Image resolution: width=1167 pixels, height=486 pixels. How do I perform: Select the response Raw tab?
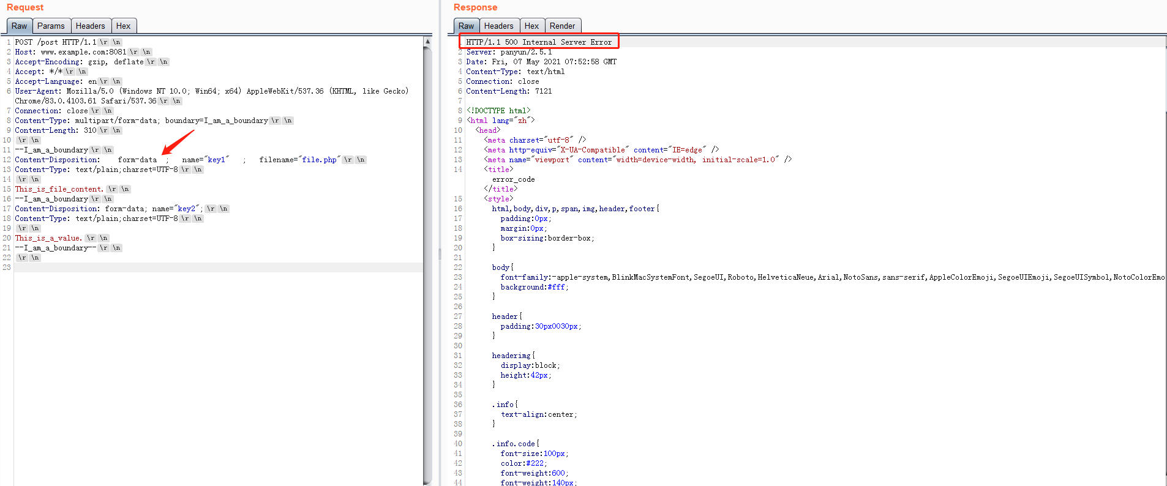point(466,26)
